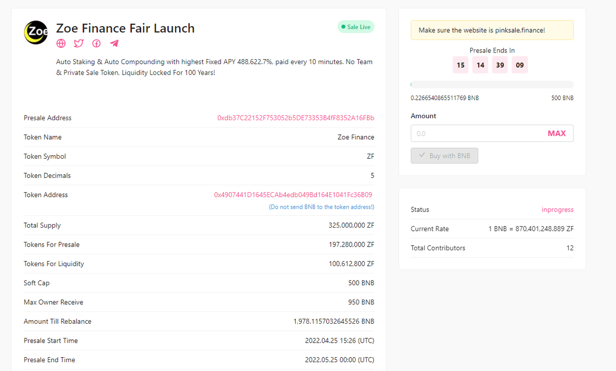
Task: Click the Token Symbol value ZF
Action: pyautogui.click(x=371, y=157)
